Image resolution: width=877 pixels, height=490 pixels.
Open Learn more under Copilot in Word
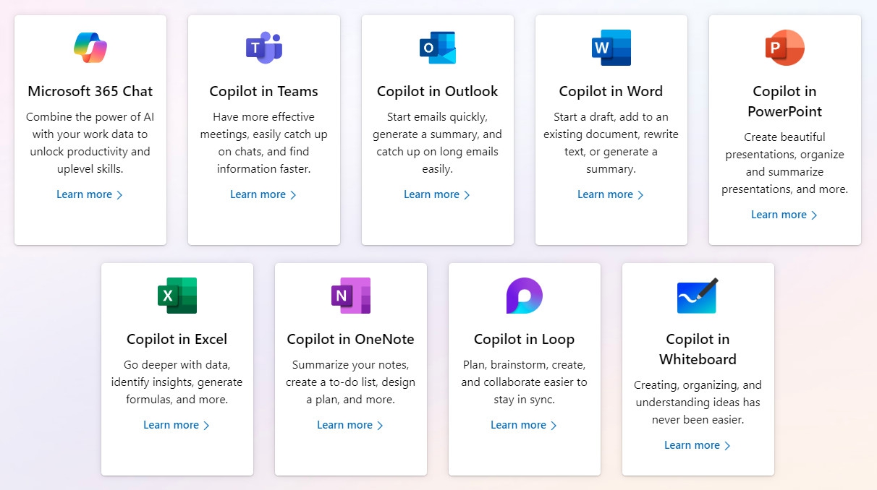pyautogui.click(x=611, y=194)
